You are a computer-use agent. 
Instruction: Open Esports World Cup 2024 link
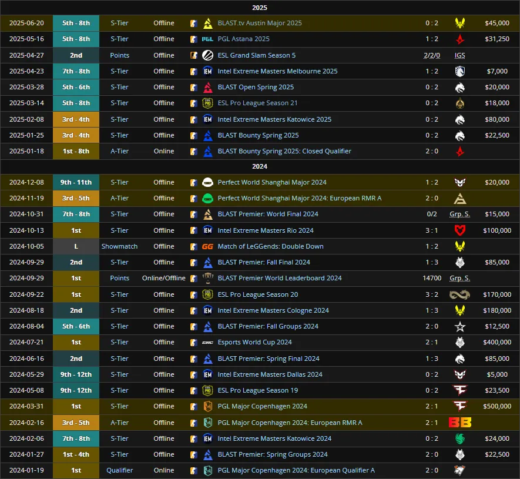click(x=254, y=342)
